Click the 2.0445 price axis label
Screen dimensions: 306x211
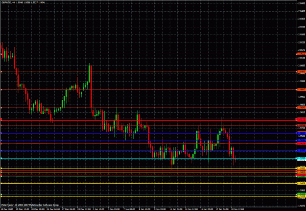coord(302,3)
